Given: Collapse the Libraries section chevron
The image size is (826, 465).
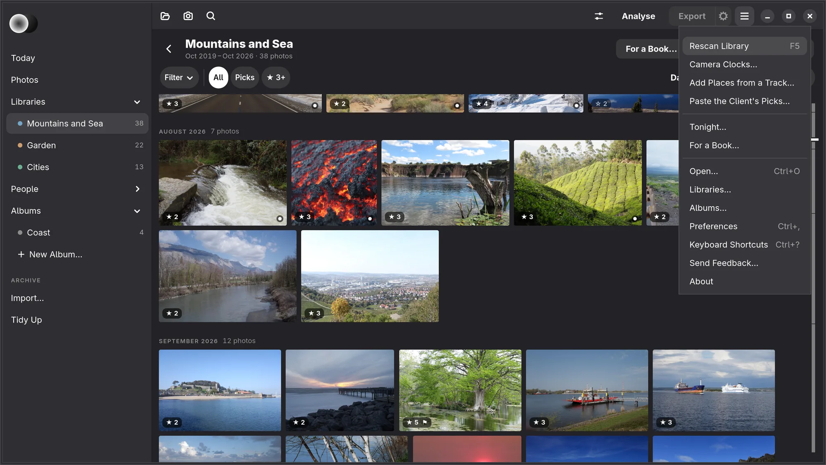Looking at the screenshot, I should (x=137, y=102).
